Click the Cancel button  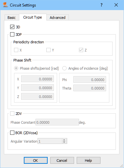(62, 160)
